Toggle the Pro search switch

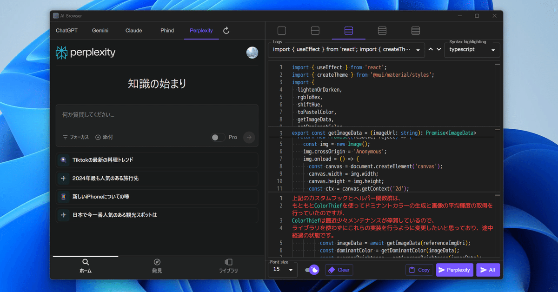tap(218, 137)
